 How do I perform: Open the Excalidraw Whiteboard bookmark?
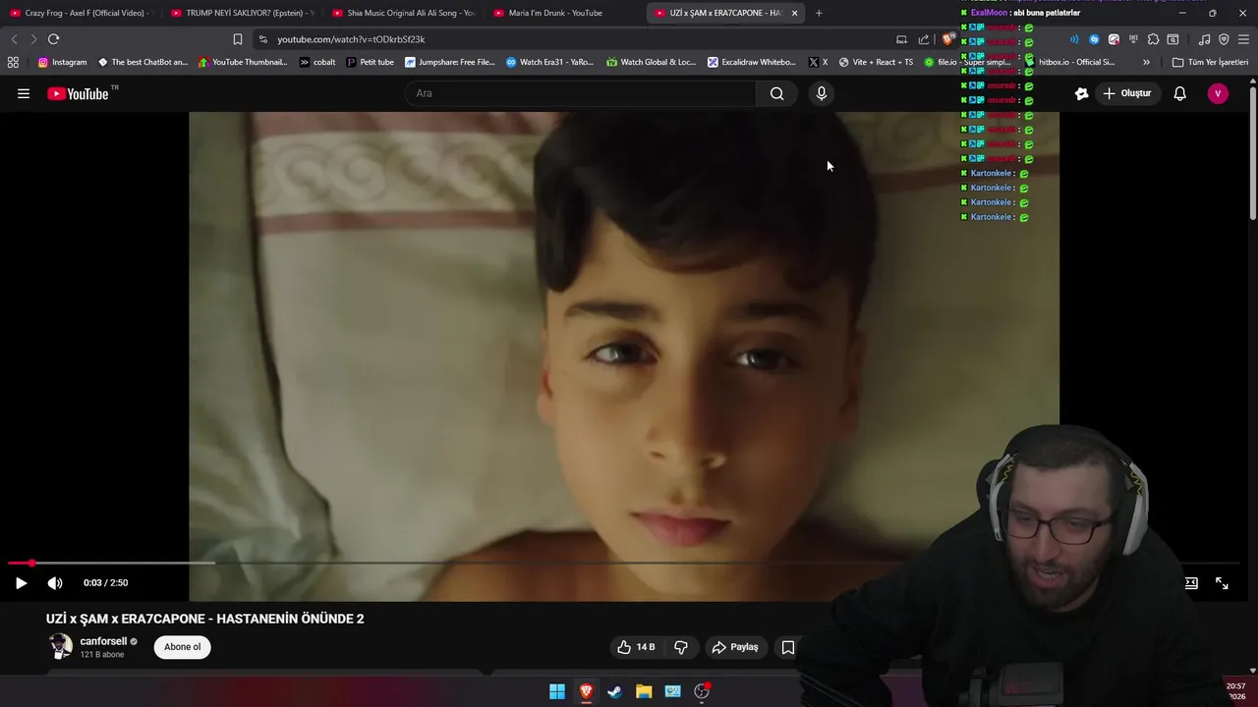751,62
